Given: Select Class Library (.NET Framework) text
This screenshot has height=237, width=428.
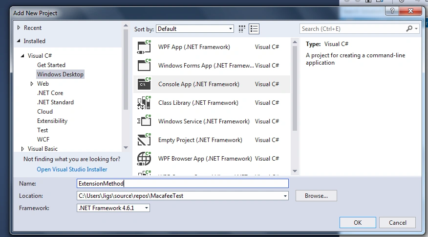Looking at the screenshot, I should click(x=198, y=103).
